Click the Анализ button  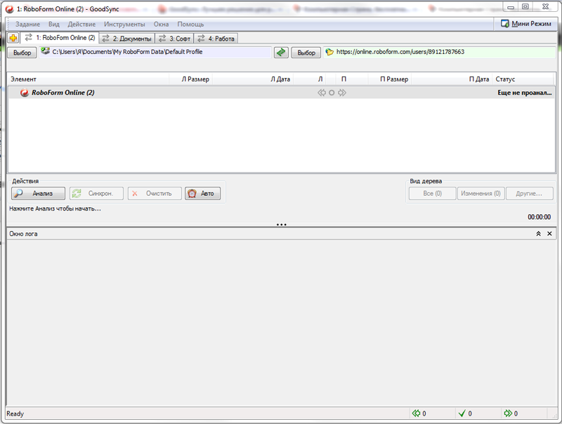click(39, 193)
